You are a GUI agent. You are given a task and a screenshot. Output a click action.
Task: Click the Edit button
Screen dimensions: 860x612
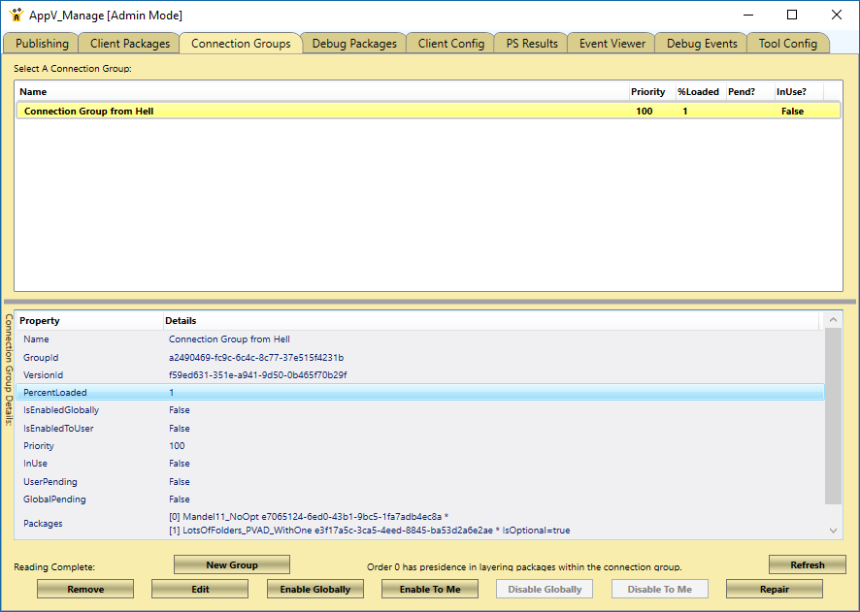pyautogui.click(x=200, y=589)
